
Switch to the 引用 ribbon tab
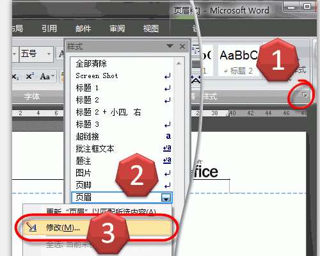(x=49, y=28)
